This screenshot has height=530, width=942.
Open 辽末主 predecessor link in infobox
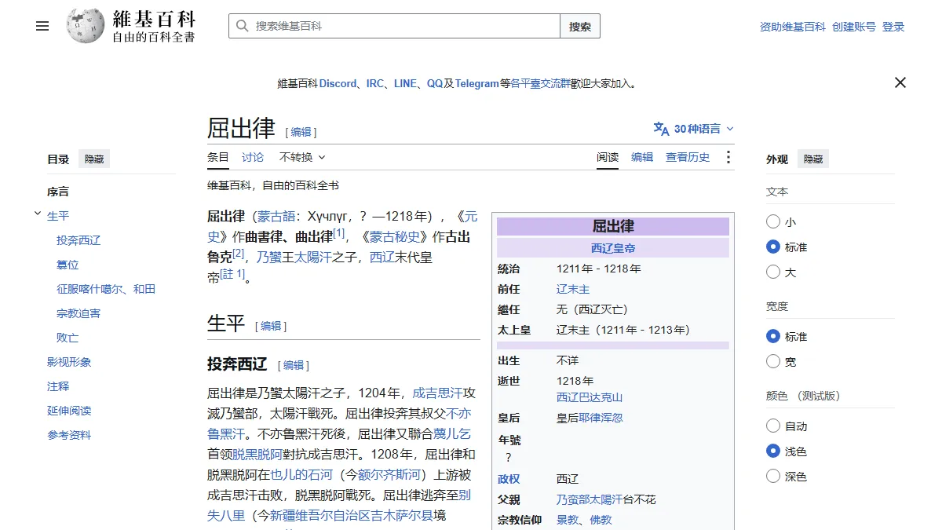click(573, 289)
